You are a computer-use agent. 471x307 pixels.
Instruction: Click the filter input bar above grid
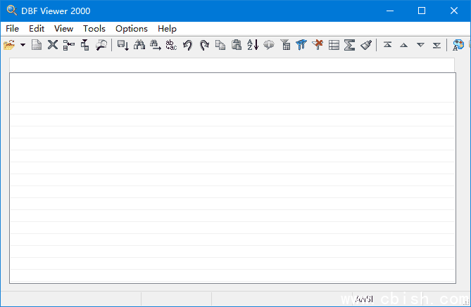[x=232, y=65]
